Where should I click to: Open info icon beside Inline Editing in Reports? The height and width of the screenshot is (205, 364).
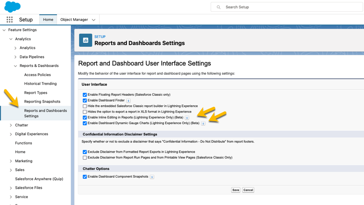tap(187, 118)
